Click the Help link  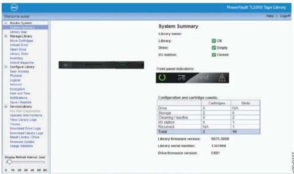click(270, 16)
